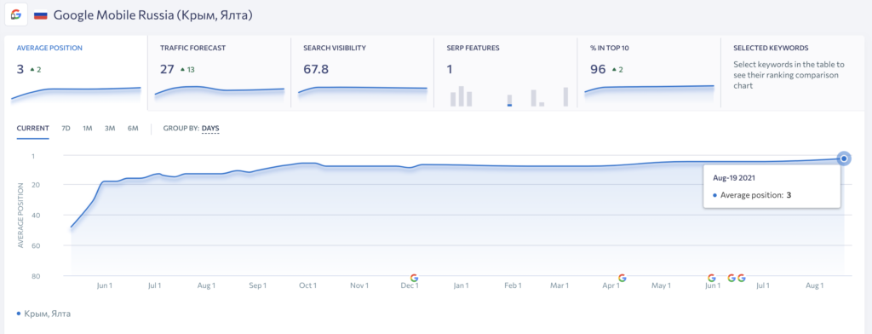Set chart range to 6M
The width and height of the screenshot is (872, 334).
point(132,129)
